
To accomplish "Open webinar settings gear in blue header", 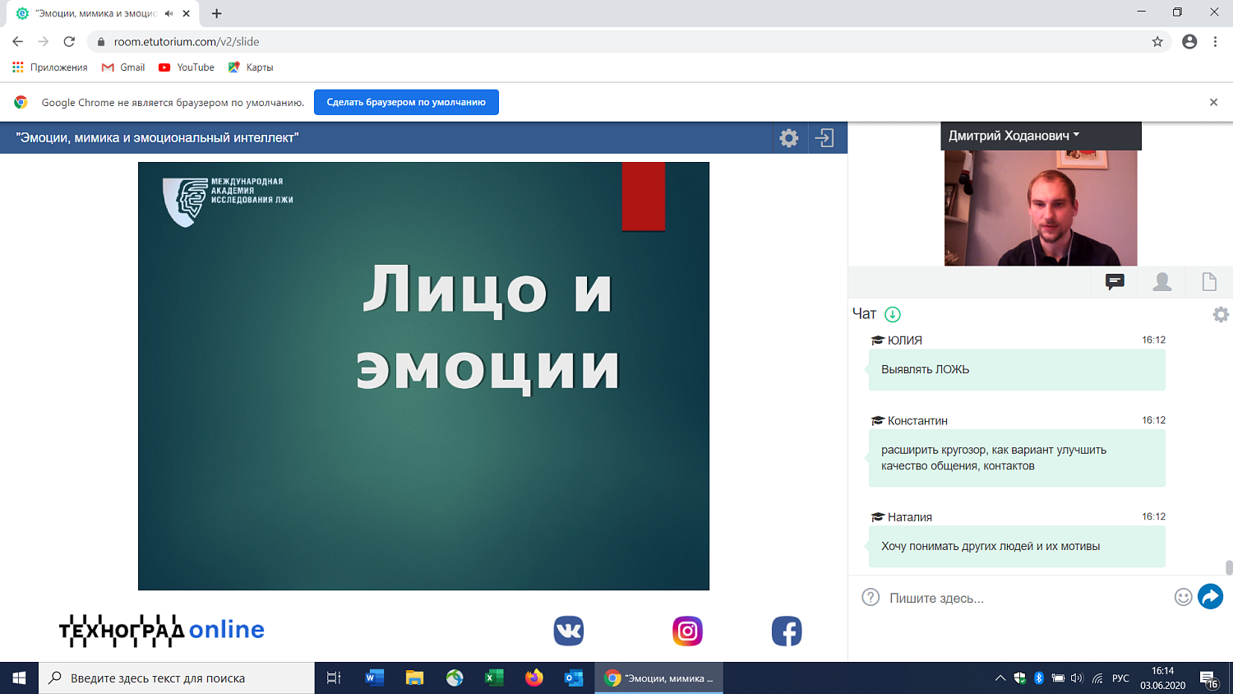I will click(789, 138).
